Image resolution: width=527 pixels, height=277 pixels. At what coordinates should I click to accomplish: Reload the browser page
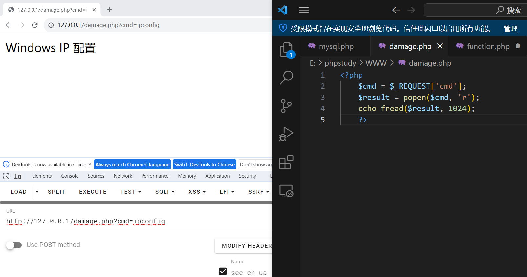click(35, 25)
